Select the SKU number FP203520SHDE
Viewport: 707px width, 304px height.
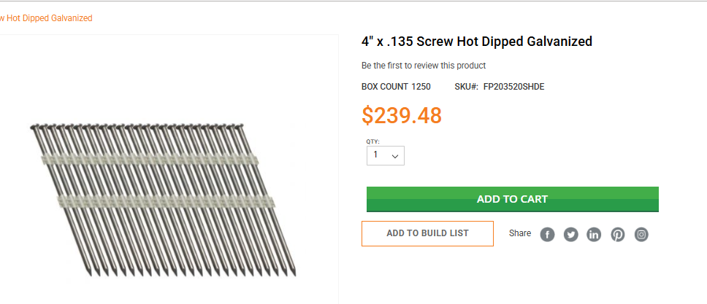pos(513,87)
